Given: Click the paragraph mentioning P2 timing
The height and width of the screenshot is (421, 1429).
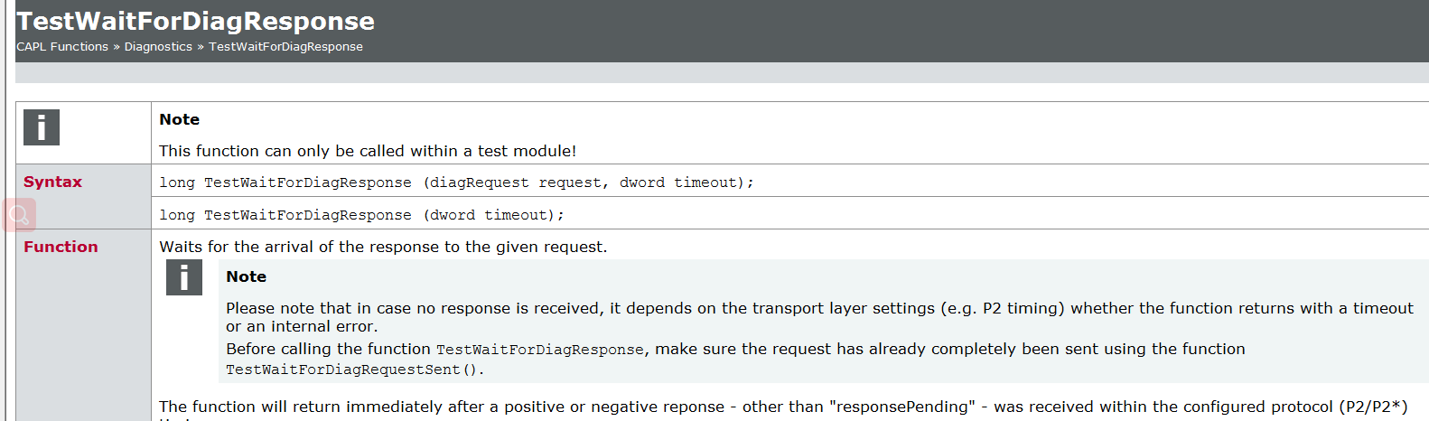Looking at the screenshot, I should click(819, 317).
